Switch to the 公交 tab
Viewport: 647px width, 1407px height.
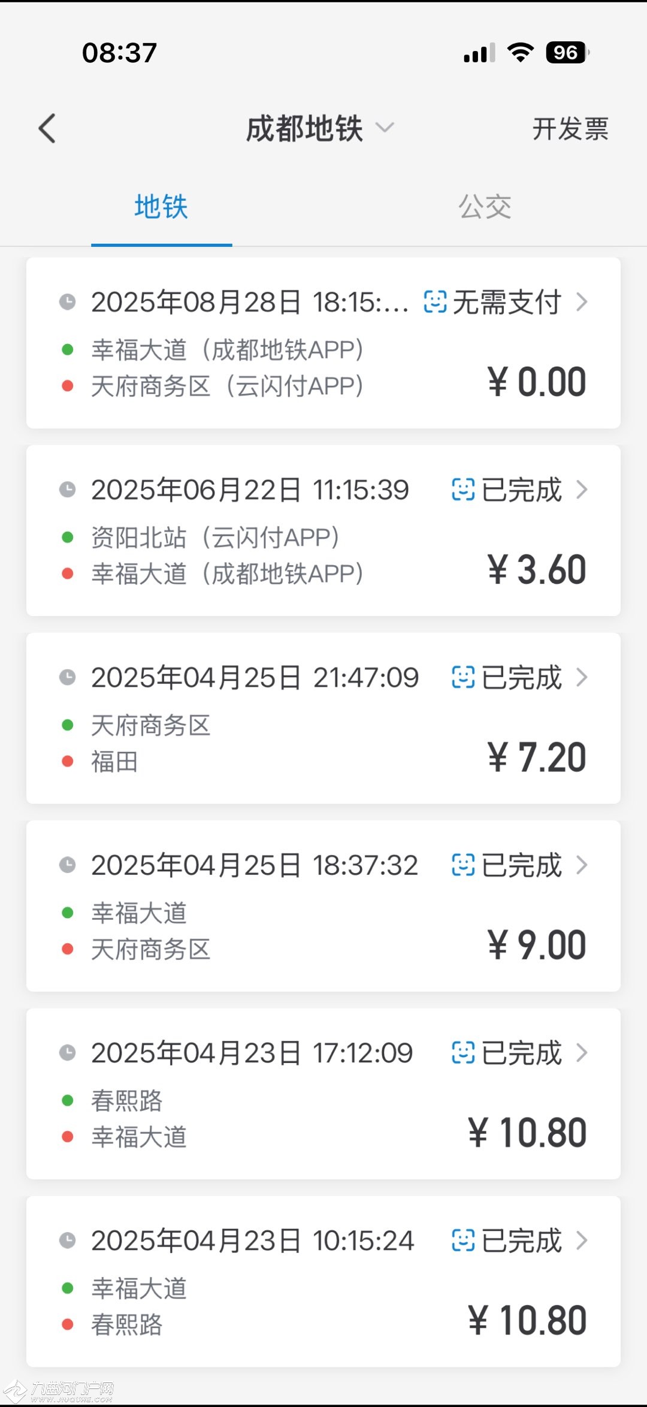[485, 207]
